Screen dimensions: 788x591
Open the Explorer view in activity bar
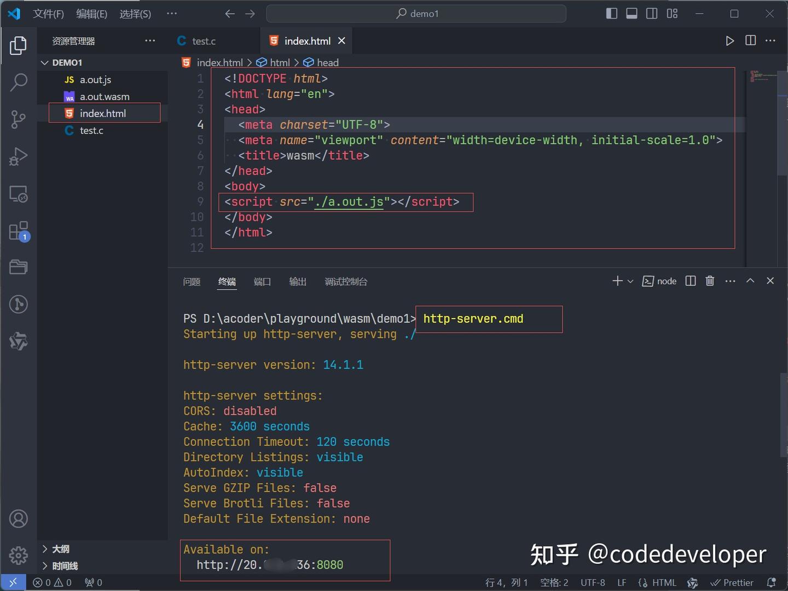(x=18, y=45)
